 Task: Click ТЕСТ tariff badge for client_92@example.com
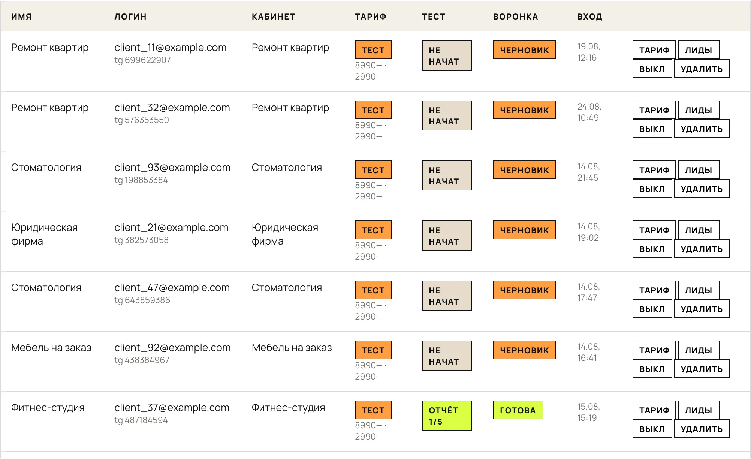(x=373, y=350)
